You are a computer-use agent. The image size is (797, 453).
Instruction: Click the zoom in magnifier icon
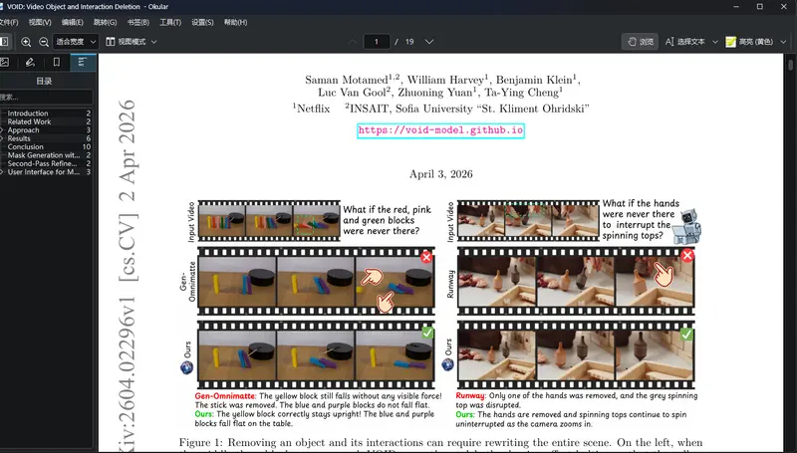click(26, 42)
